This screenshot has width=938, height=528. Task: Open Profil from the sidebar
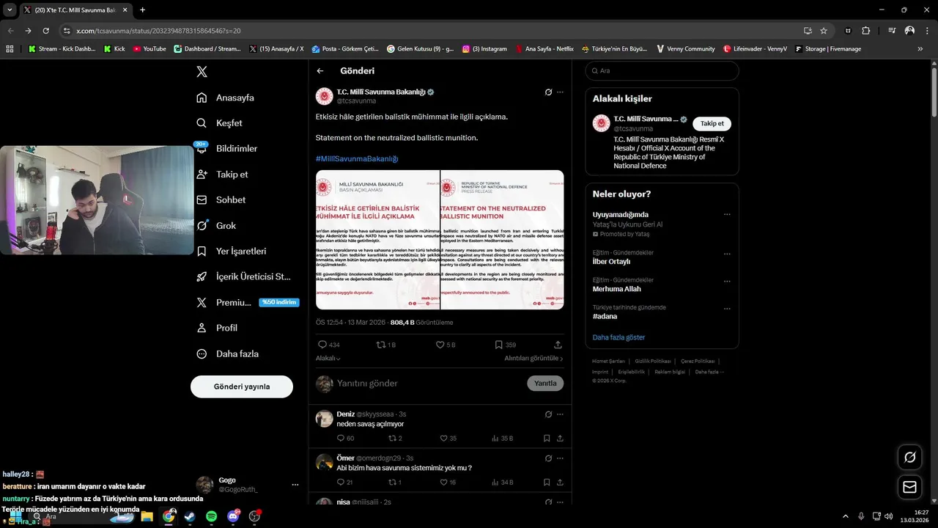[216, 328]
